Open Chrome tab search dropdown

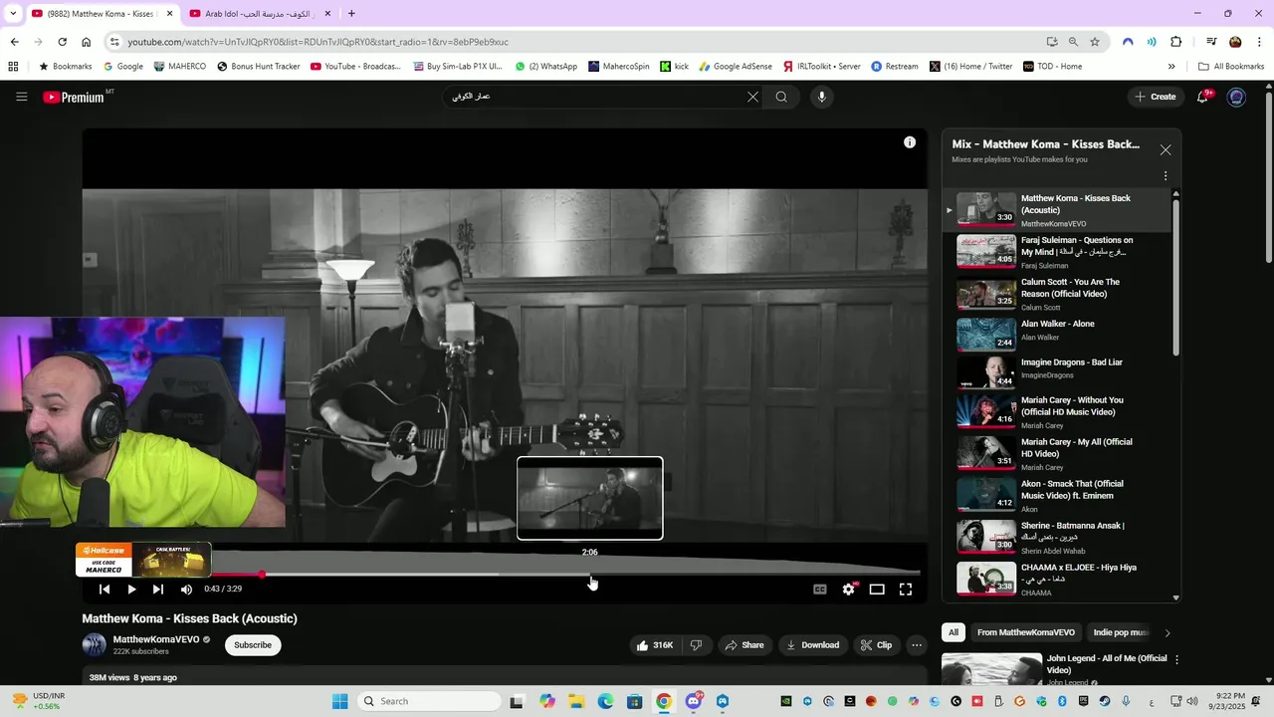(12, 13)
